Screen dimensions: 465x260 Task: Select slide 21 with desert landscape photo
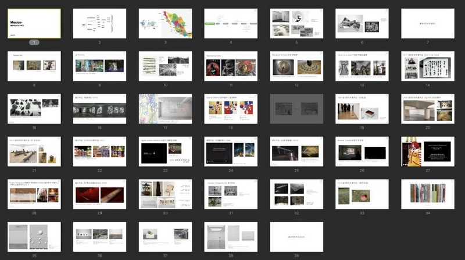coord(34,151)
